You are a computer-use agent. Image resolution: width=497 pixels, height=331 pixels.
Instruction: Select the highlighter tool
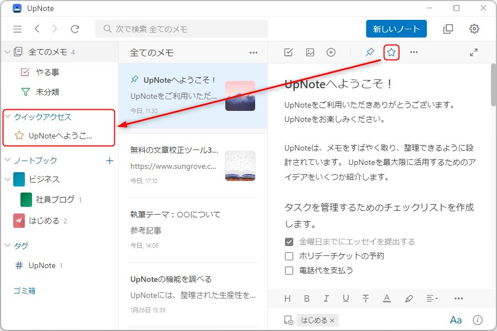[409, 298]
